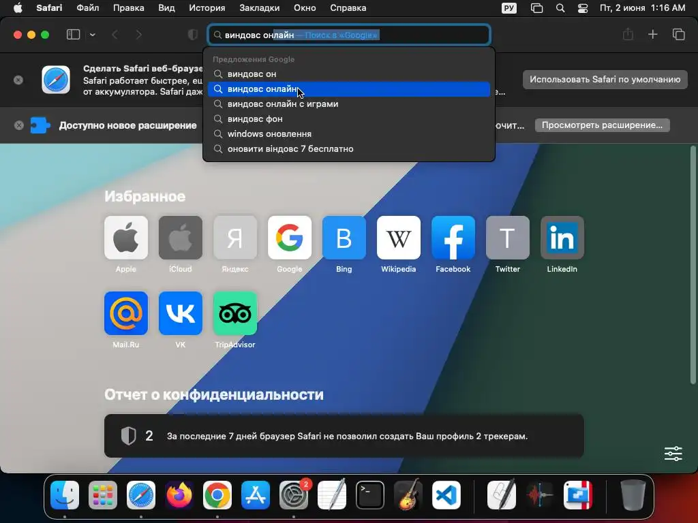Open the Mail.Ru favorite
This screenshot has height=523, width=698.
[x=126, y=313]
